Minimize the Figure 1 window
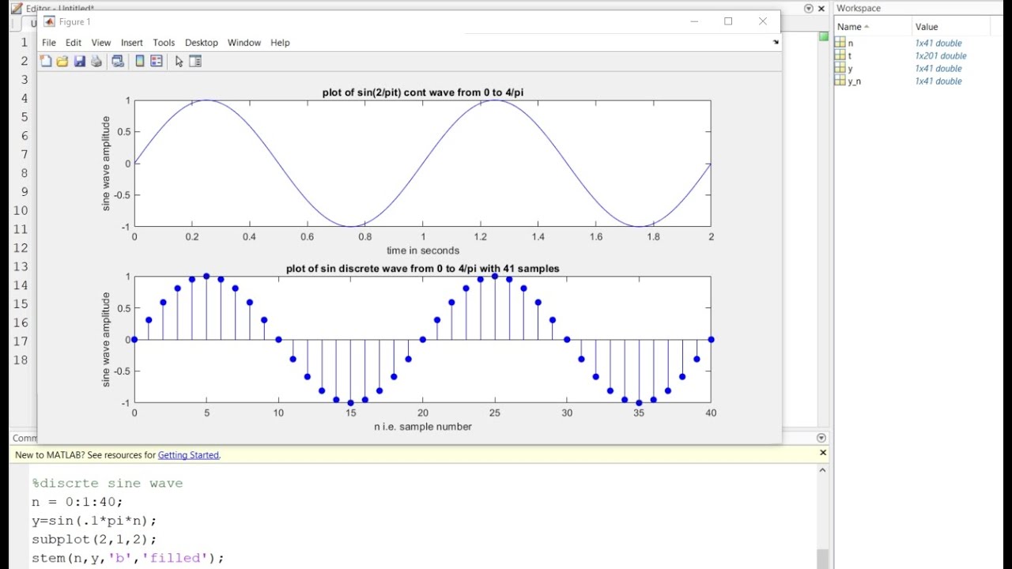 pos(694,21)
